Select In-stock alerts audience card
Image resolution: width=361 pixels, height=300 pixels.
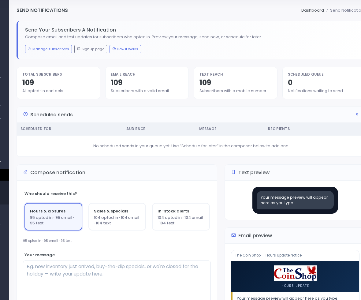click(x=181, y=217)
